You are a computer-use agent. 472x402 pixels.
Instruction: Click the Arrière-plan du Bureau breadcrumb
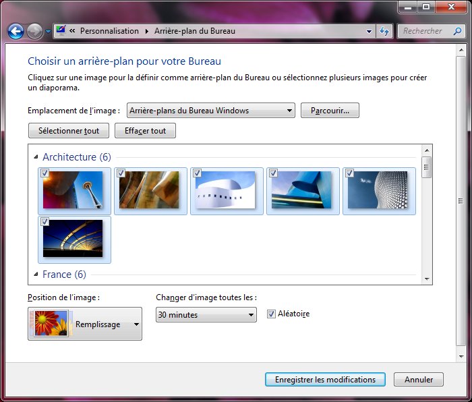[x=195, y=31]
